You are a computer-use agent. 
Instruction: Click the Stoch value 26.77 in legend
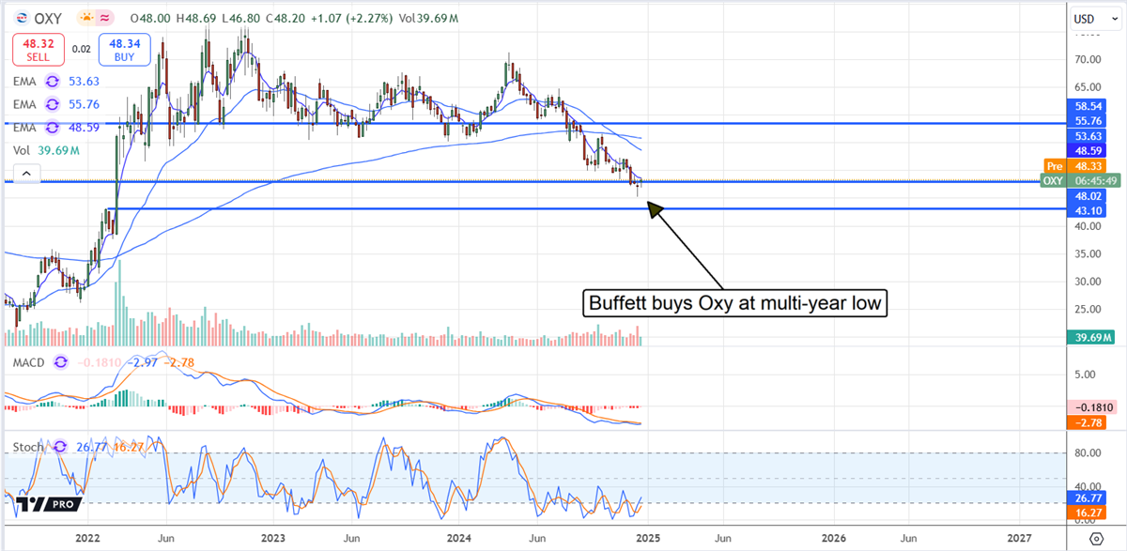coord(92,447)
